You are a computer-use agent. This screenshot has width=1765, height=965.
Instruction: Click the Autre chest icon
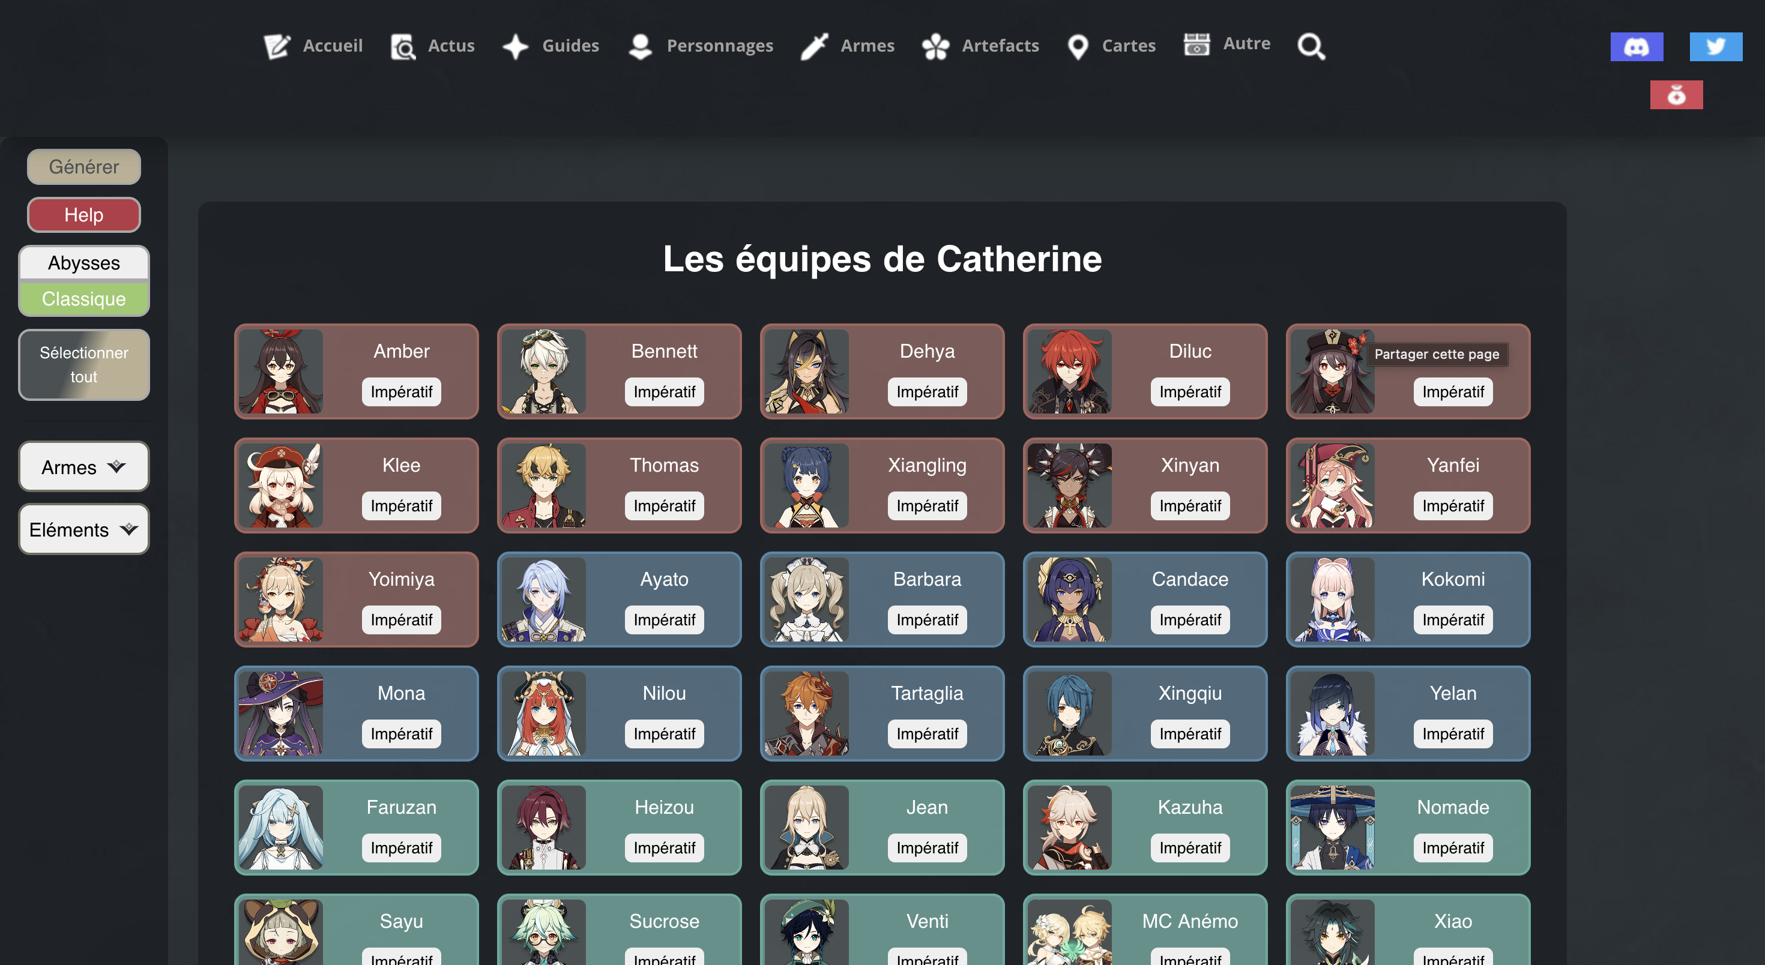click(x=1196, y=44)
